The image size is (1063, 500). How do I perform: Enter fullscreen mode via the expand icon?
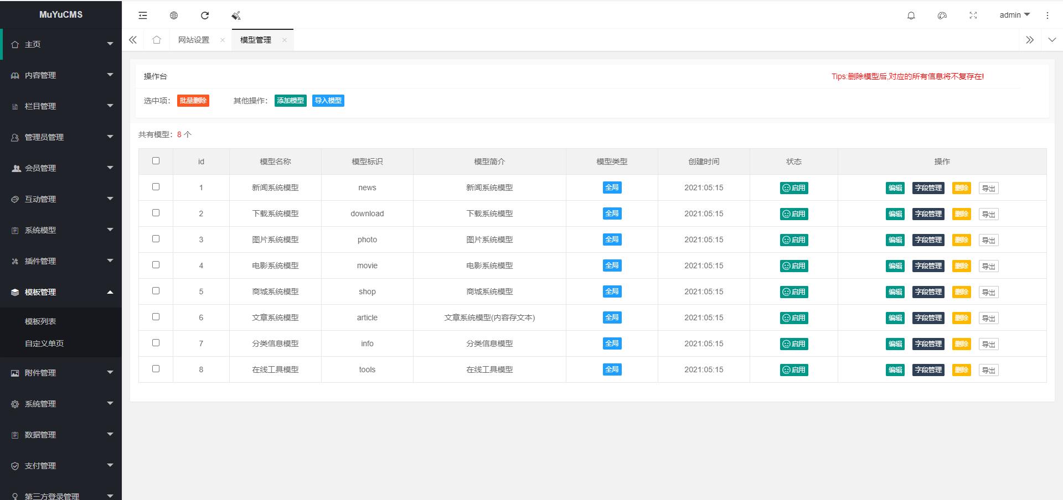click(973, 15)
